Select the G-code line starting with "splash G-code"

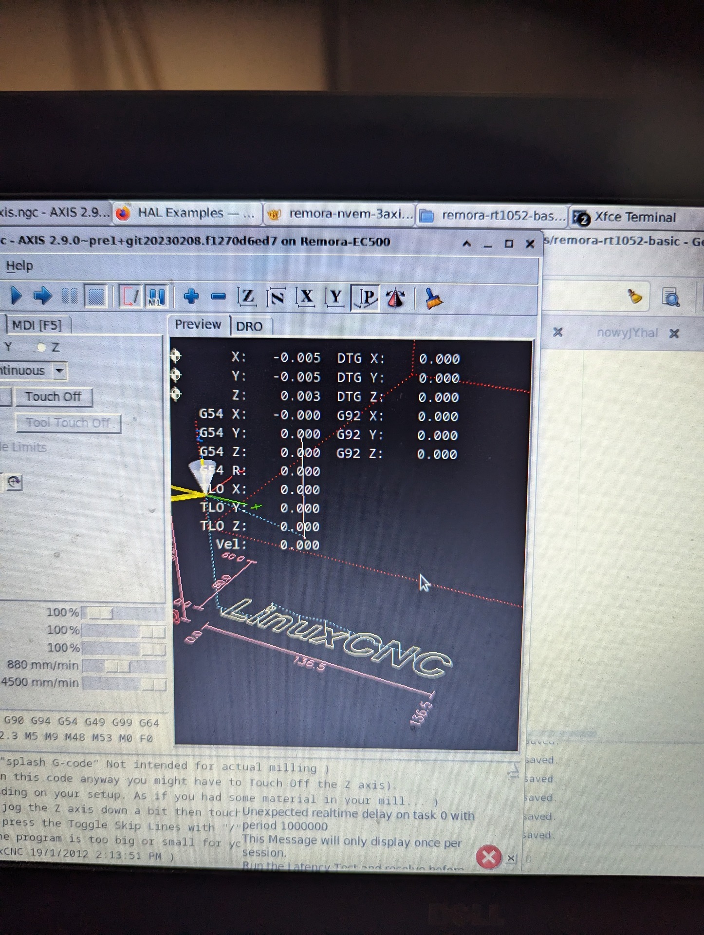(x=166, y=765)
